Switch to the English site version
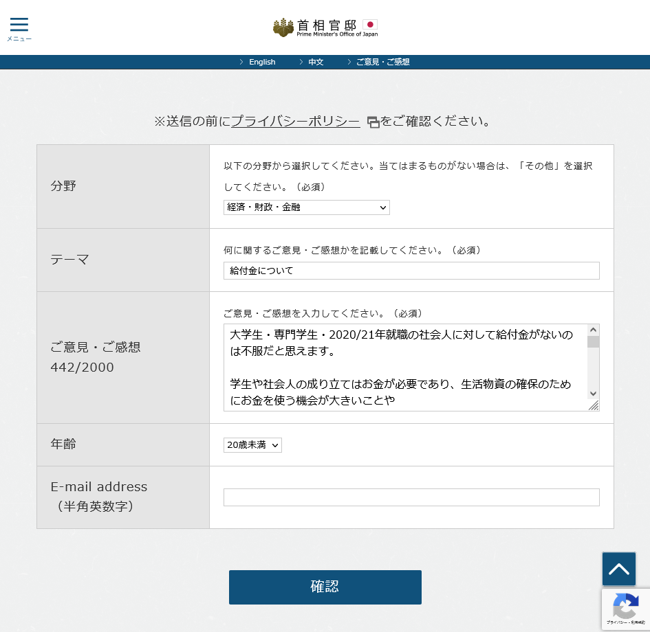The width and height of the screenshot is (650, 632). 262,62
